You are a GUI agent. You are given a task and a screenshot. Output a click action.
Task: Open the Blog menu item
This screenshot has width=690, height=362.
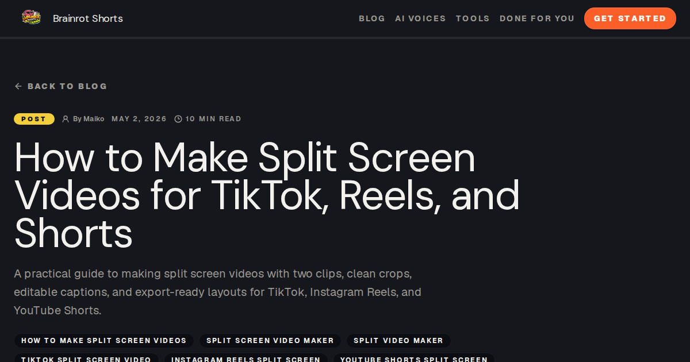[372, 18]
